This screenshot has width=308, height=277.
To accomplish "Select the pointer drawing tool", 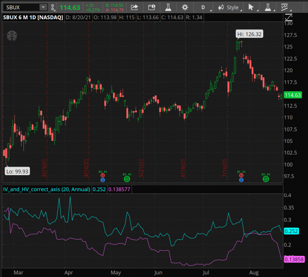I will (x=251, y=8).
